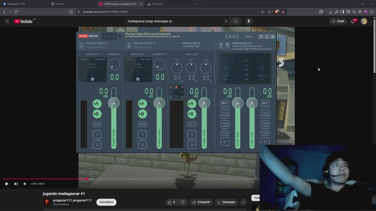Open more actions three-dot menu under video

pos(243,202)
